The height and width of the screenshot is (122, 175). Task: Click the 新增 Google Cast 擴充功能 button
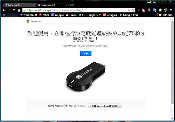[105, 106]
